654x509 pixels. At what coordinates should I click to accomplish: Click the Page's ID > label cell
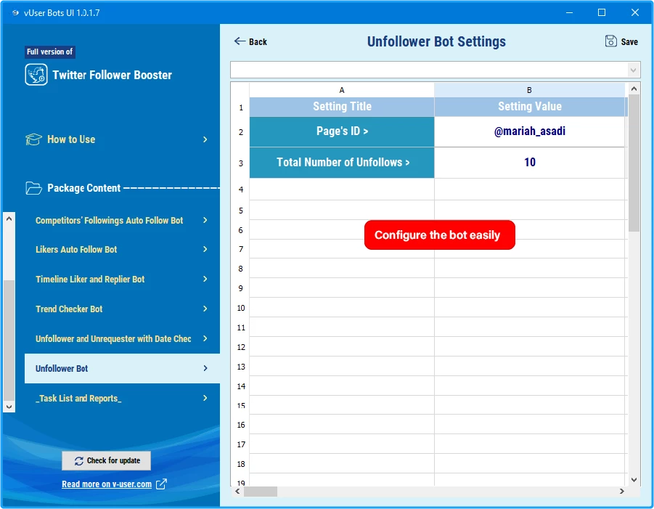[342, 132]
